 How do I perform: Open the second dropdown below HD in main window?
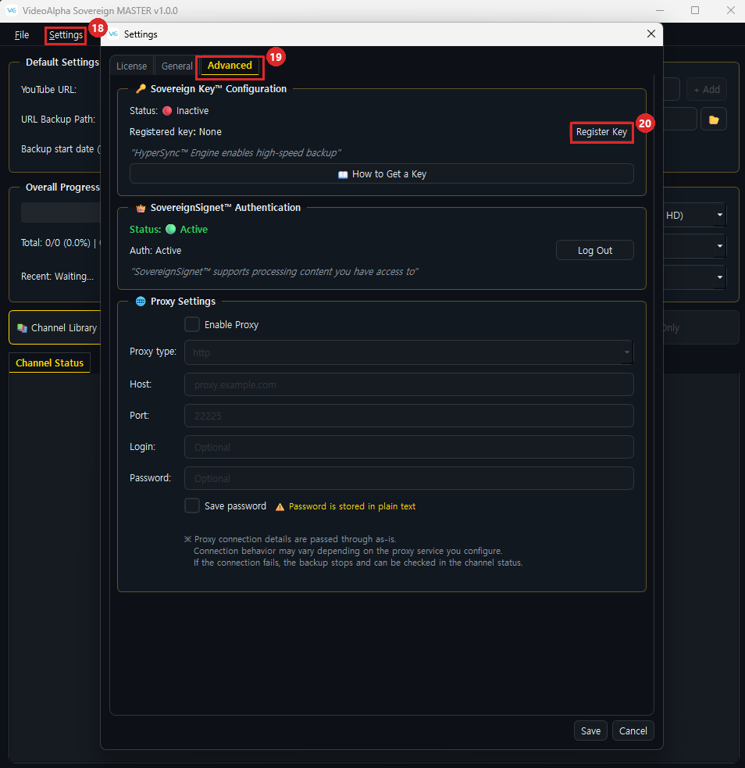point(719,246)
